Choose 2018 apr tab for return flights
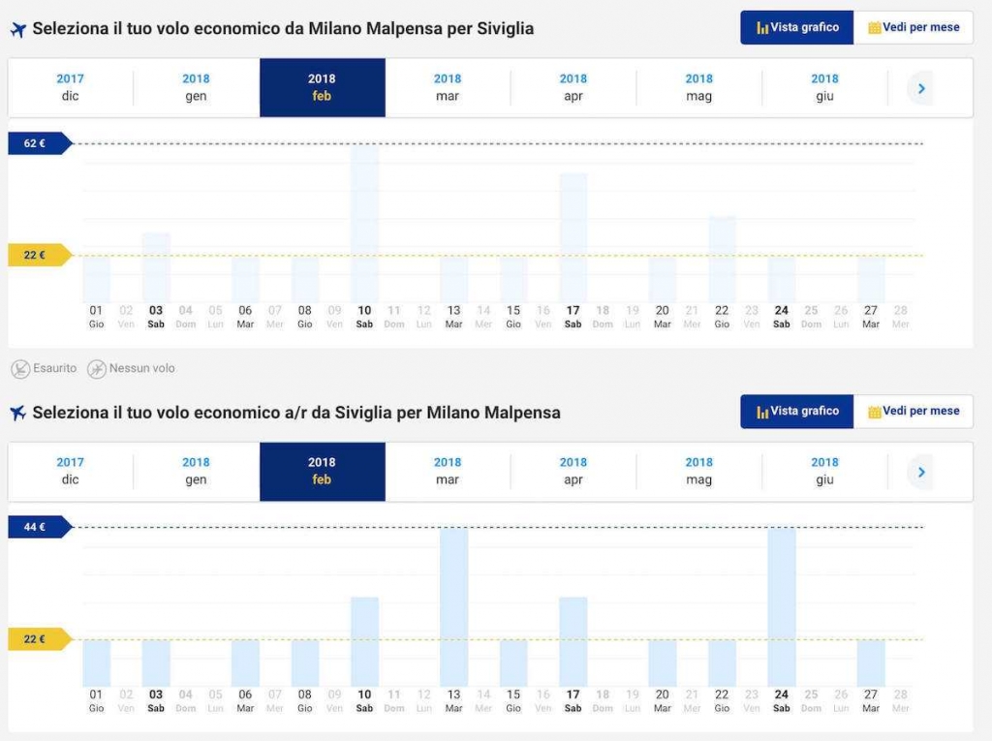 tap(573, 471)
